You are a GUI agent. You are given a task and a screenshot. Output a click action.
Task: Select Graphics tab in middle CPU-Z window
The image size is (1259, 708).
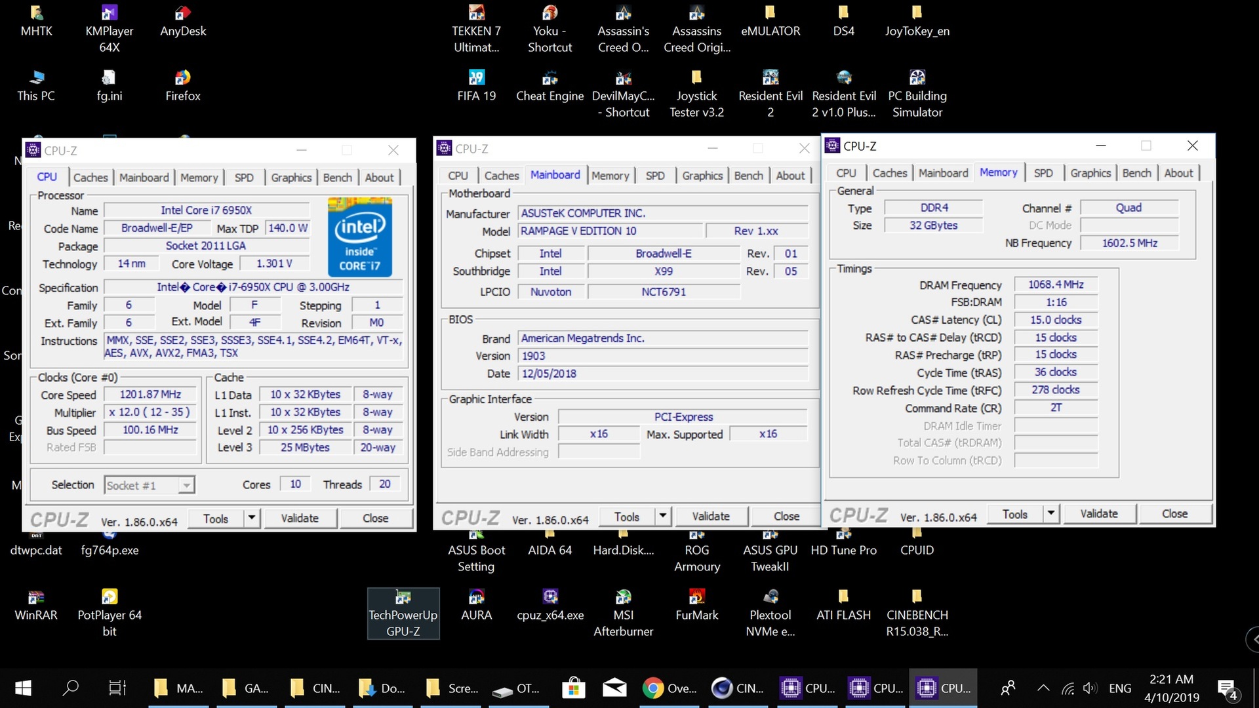[702, 176]
